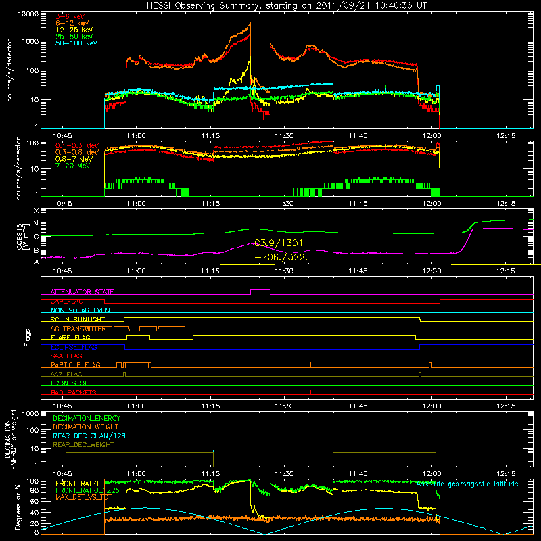Select the 12-25 keV legend label

[74, 30]
